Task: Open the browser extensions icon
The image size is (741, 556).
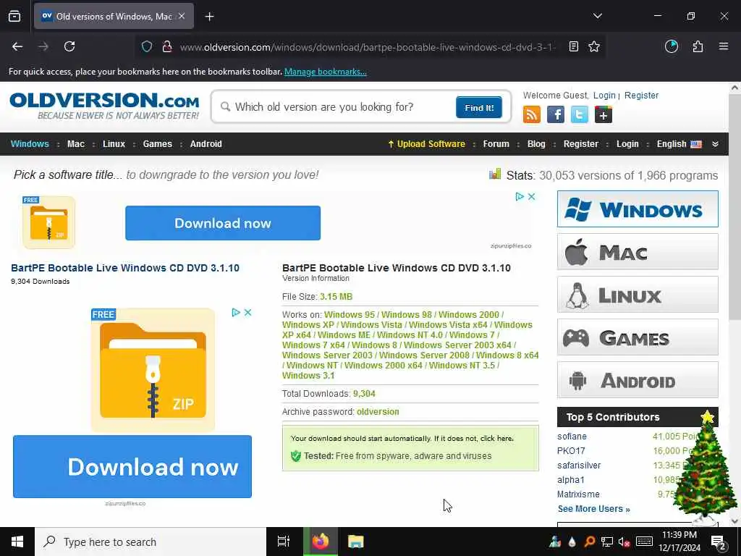Action: pos(698,46)
